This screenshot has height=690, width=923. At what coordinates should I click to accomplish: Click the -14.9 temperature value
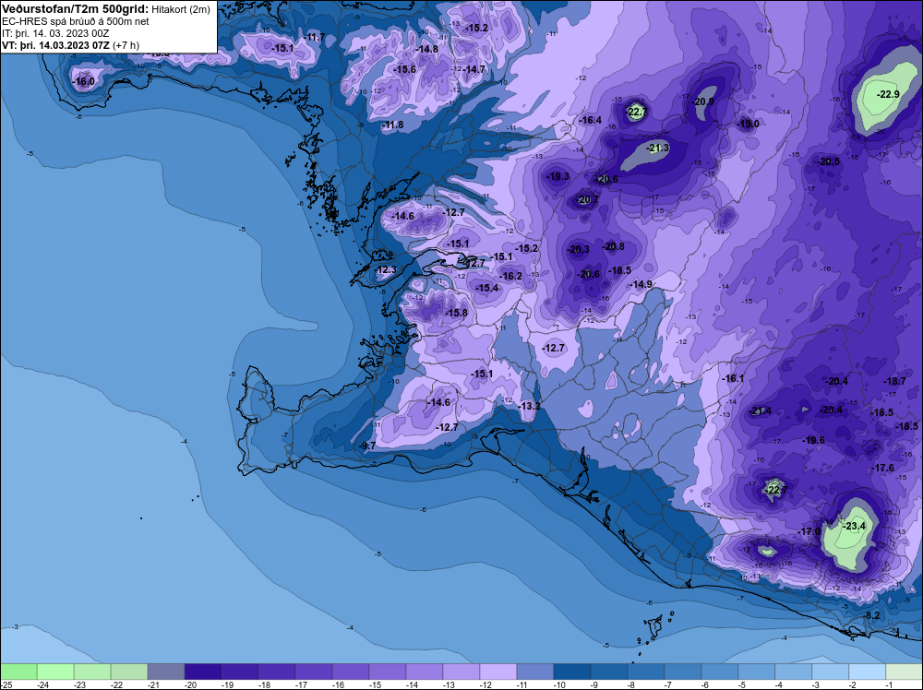[641, 284]
